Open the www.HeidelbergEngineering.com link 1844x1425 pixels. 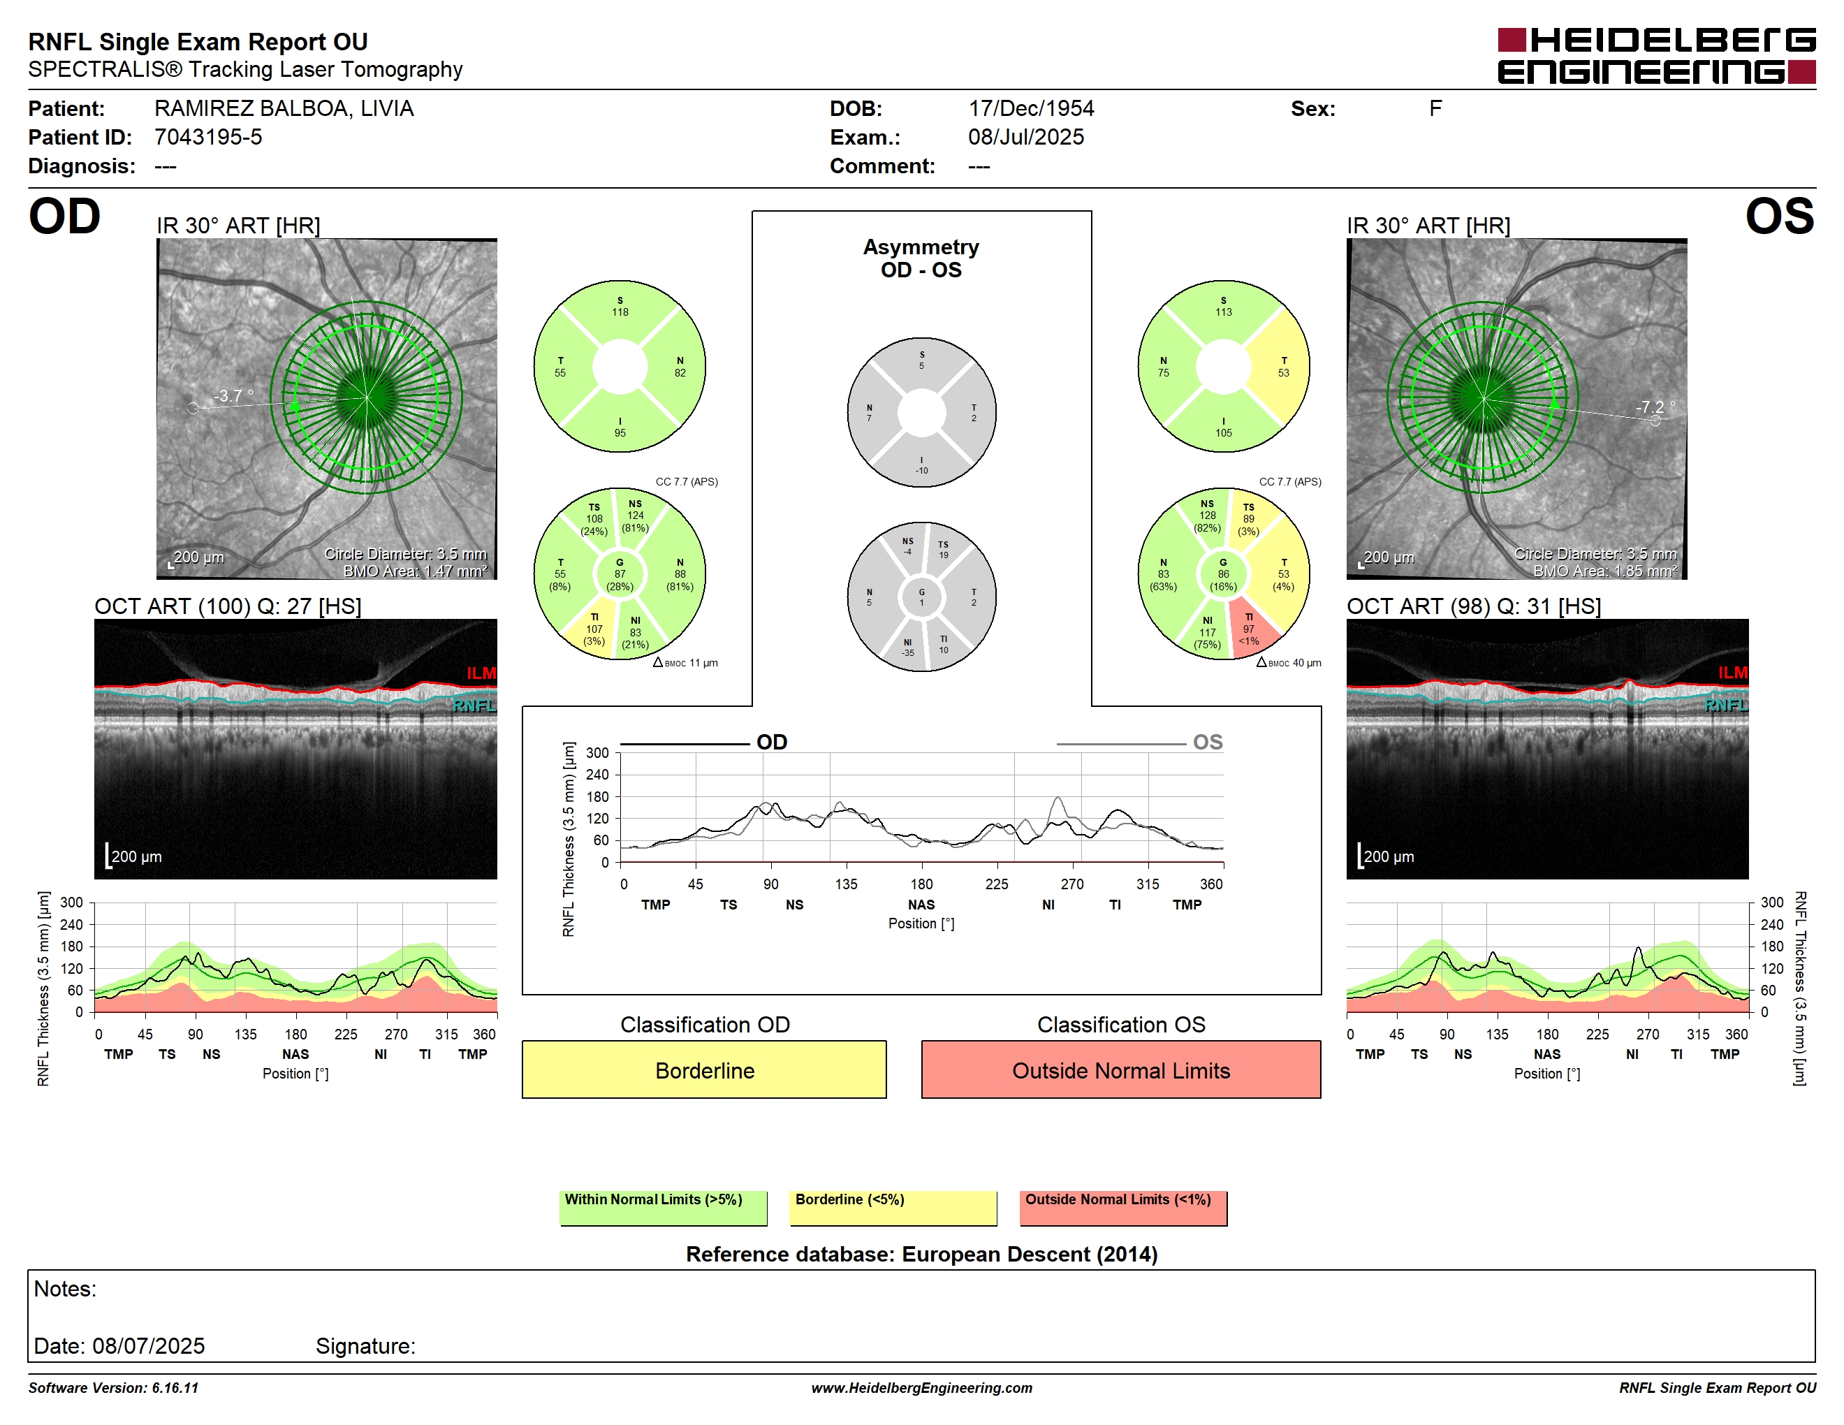[921, 1388]
